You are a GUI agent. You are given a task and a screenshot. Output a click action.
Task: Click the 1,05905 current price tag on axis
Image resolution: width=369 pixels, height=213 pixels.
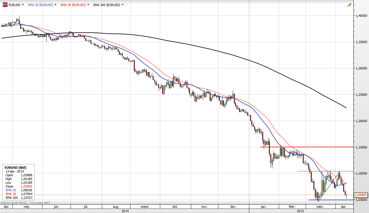click(x=361, y=195)
